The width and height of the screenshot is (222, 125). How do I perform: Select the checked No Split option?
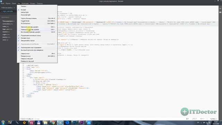(x=37, y=10)
